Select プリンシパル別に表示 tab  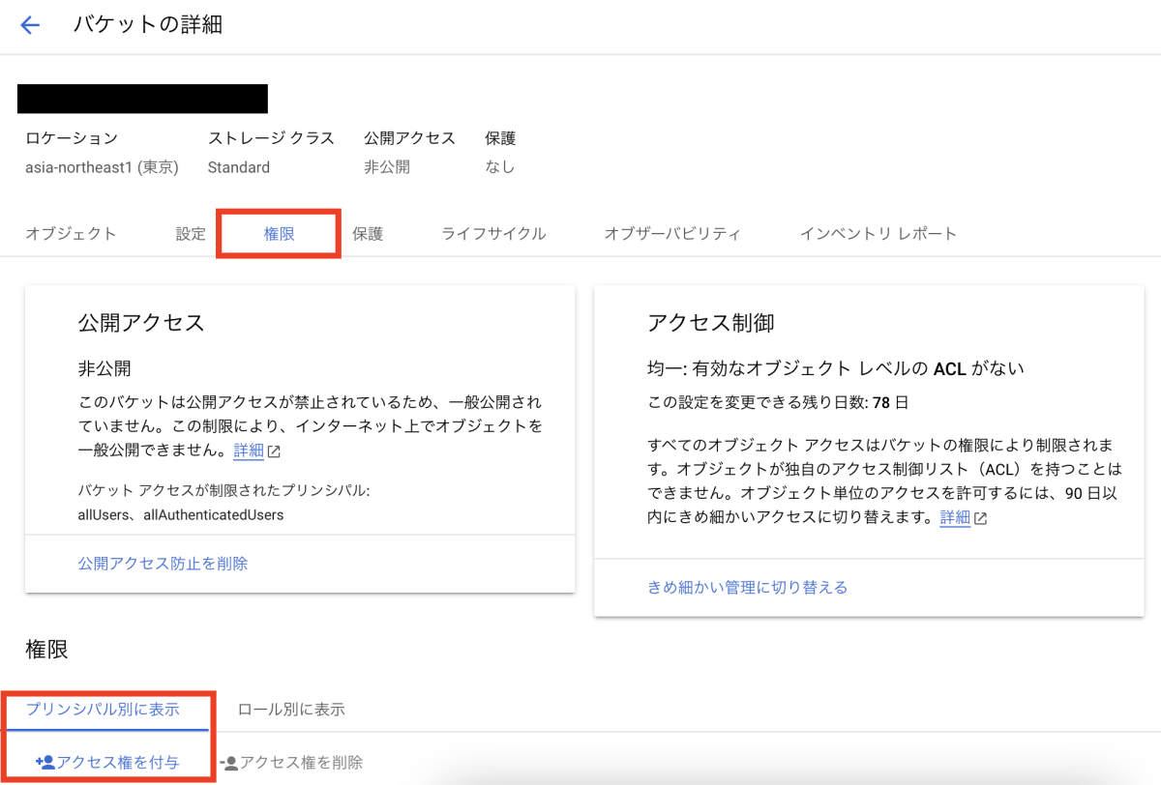103,709
